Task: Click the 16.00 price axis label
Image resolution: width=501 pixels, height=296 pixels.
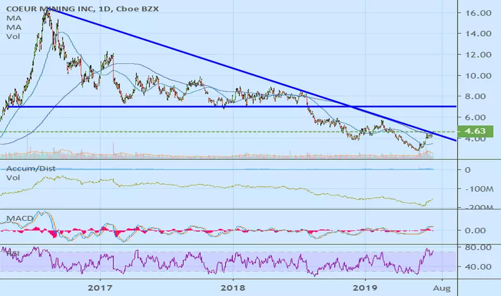Action: coord(478,13)
